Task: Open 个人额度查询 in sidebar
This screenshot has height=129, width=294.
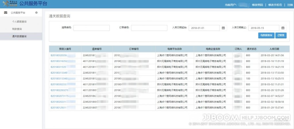Action: tap(19, 21)
